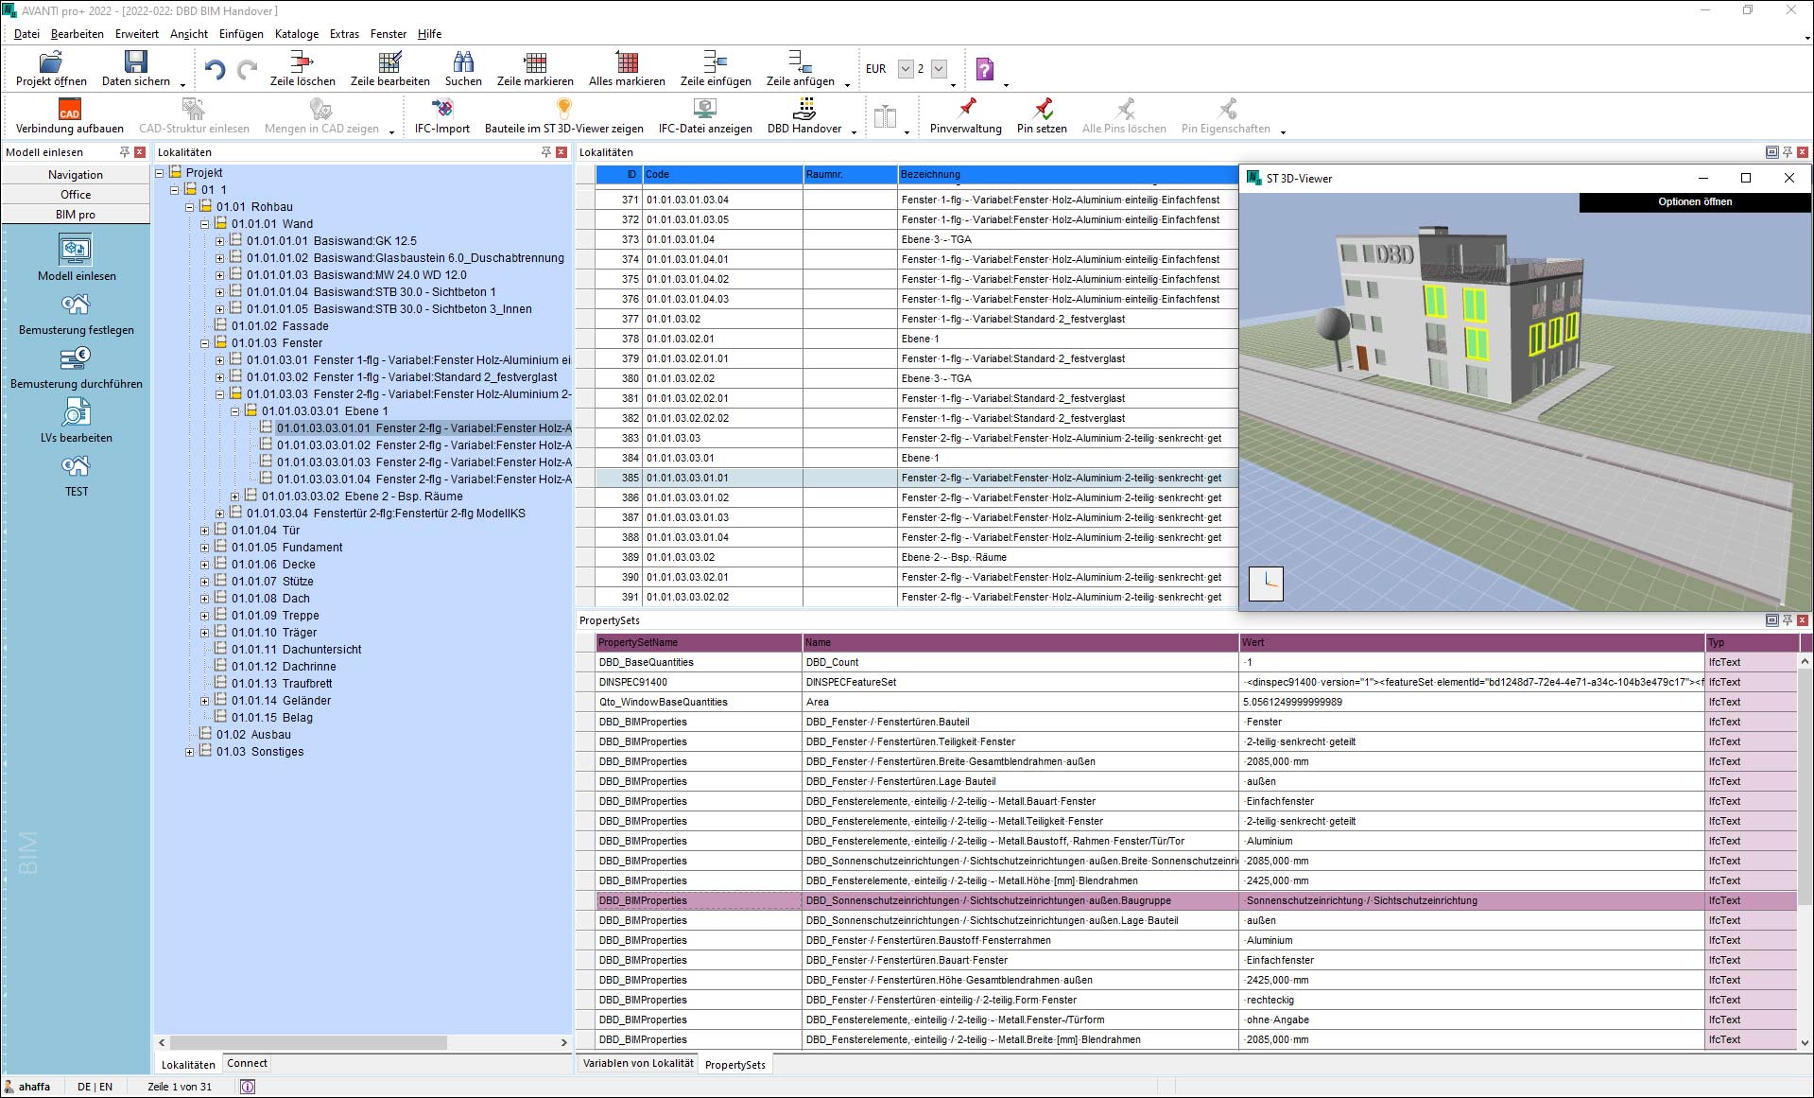Click the info icon in status bar

248,1087
